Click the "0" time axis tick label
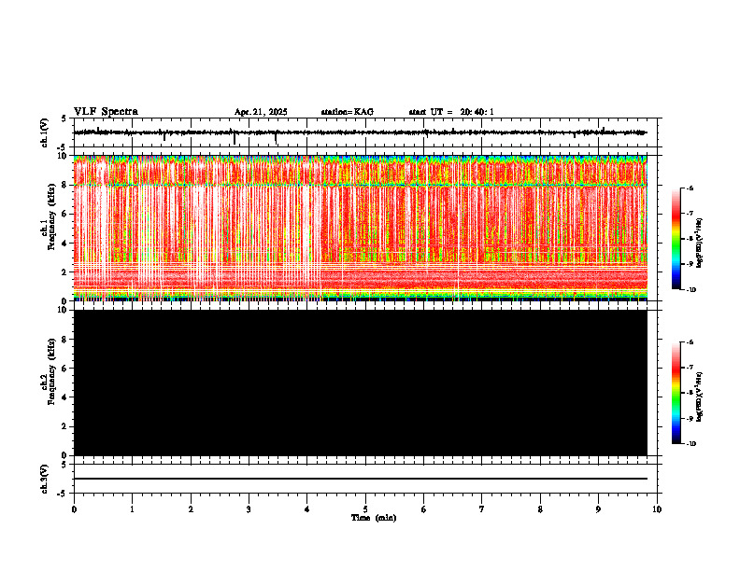The width and height of the screenshot is (740, 571). (x=74, y=509)
